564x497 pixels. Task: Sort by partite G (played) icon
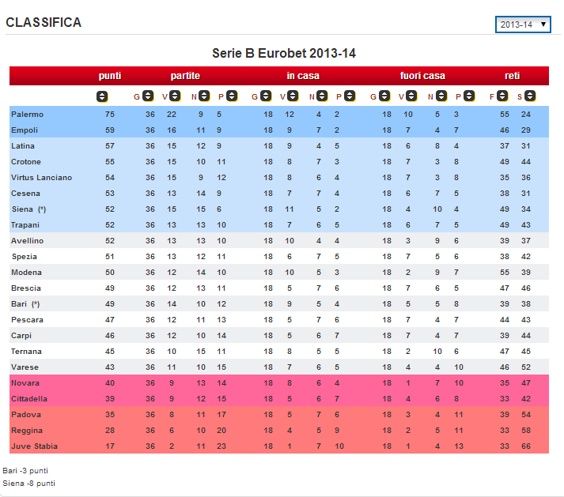click(146, 96)
